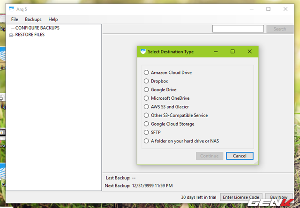Choose the SFTP destination option
The height and width of the screenshot is (208, 300).
147,133
